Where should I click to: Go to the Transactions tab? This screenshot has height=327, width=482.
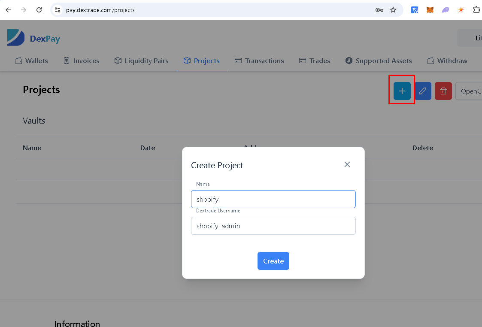259,61
